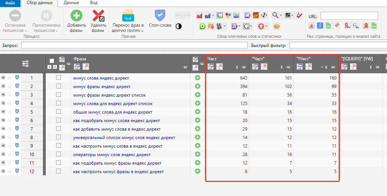Click the orange line chart icon

point(256,16)
